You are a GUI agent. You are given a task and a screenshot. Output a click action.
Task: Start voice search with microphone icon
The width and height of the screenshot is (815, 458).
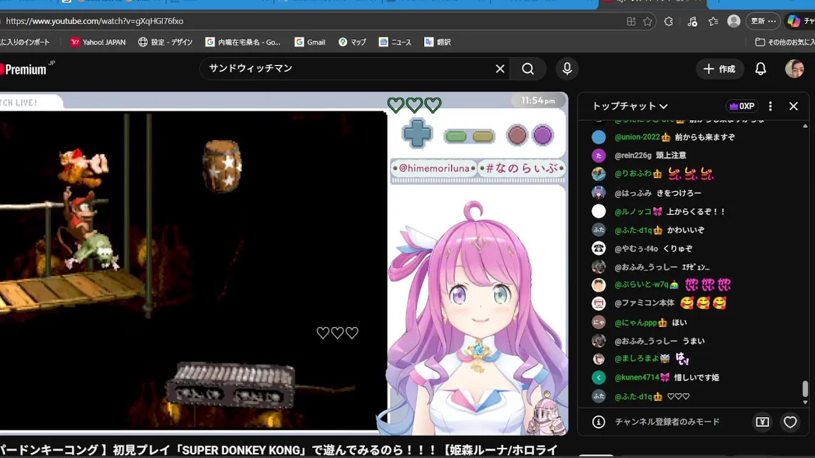(567, 69)
